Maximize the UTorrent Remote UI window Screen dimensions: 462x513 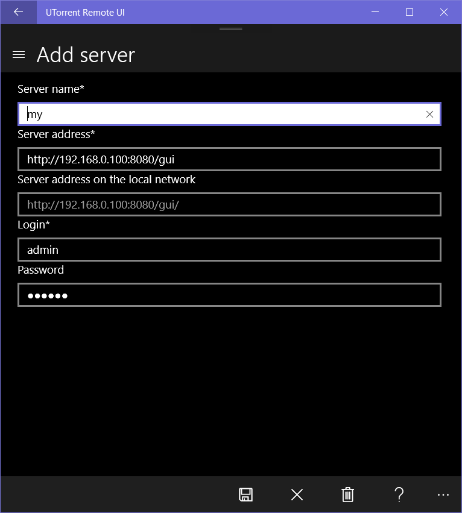pyautogui.click(x=410, y=12)
